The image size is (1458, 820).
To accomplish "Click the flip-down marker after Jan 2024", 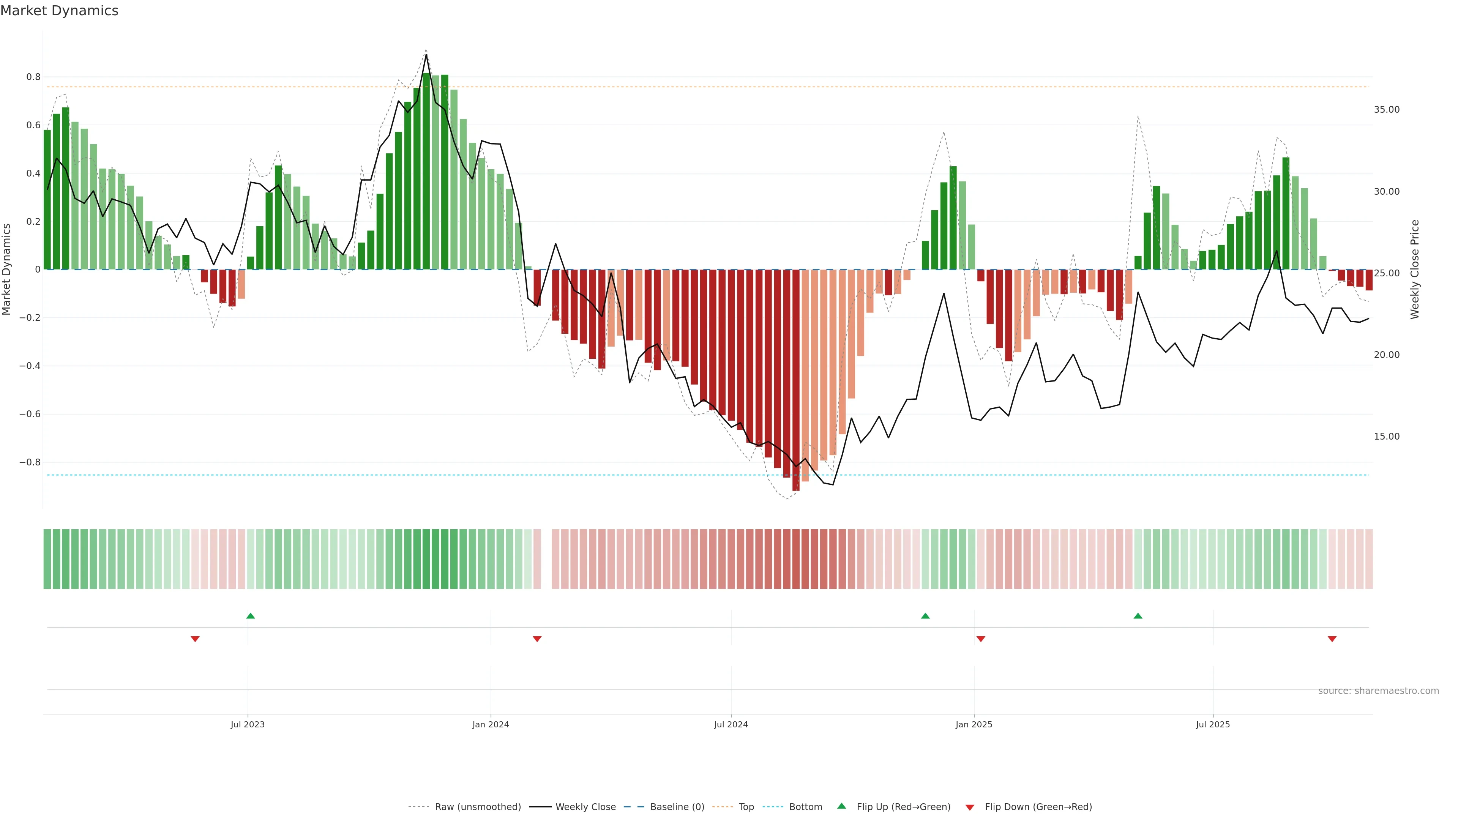I will tap(537, 639).
